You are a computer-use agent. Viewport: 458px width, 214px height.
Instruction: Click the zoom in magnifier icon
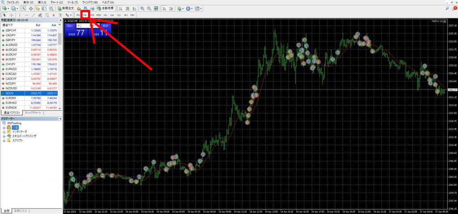[x=142, y=8]
